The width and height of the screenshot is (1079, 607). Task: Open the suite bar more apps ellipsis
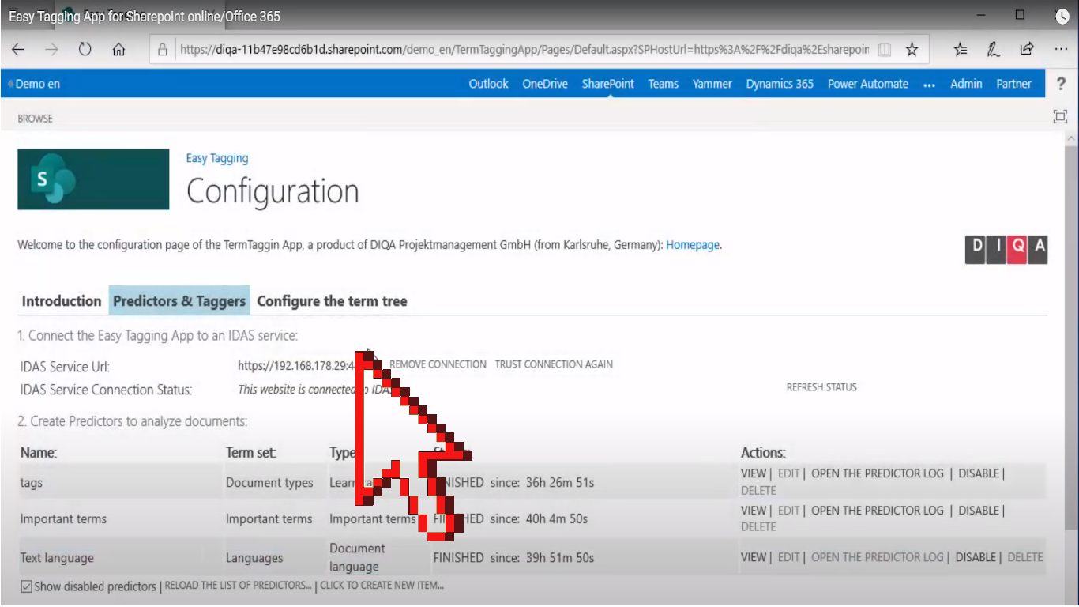coord(929,85)
